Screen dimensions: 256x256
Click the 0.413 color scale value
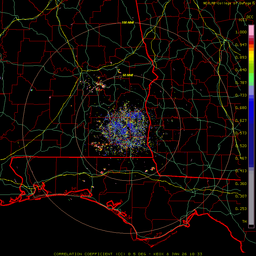tap(241, 171)
